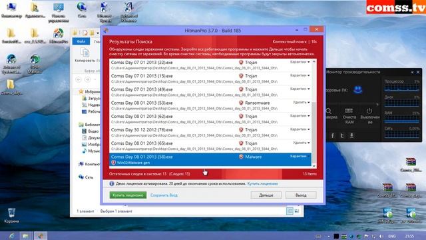426x240 pixels.
Task: Click threat shield icon of first Trojan row
Action: [x=241, y=62]
